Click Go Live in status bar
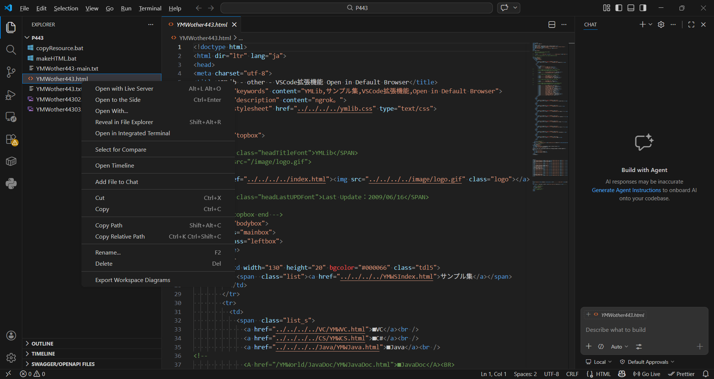Image resolution: width=714 pixels, height=379 pixels. [647, 374]
